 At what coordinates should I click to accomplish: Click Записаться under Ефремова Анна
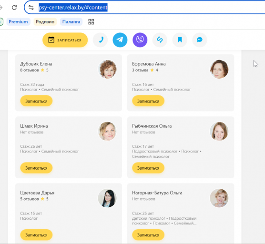(148, 101)
